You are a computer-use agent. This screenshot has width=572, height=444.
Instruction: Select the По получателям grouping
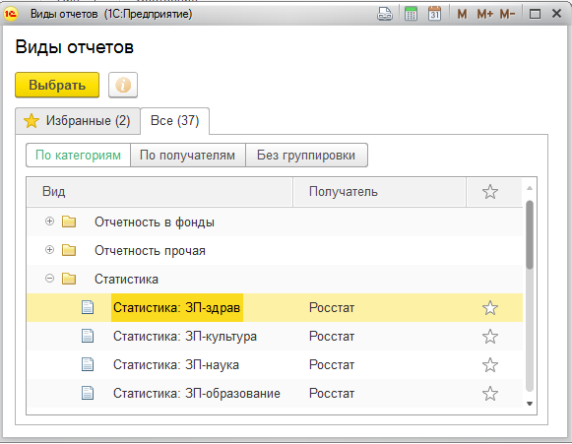[x=187, y=155]
